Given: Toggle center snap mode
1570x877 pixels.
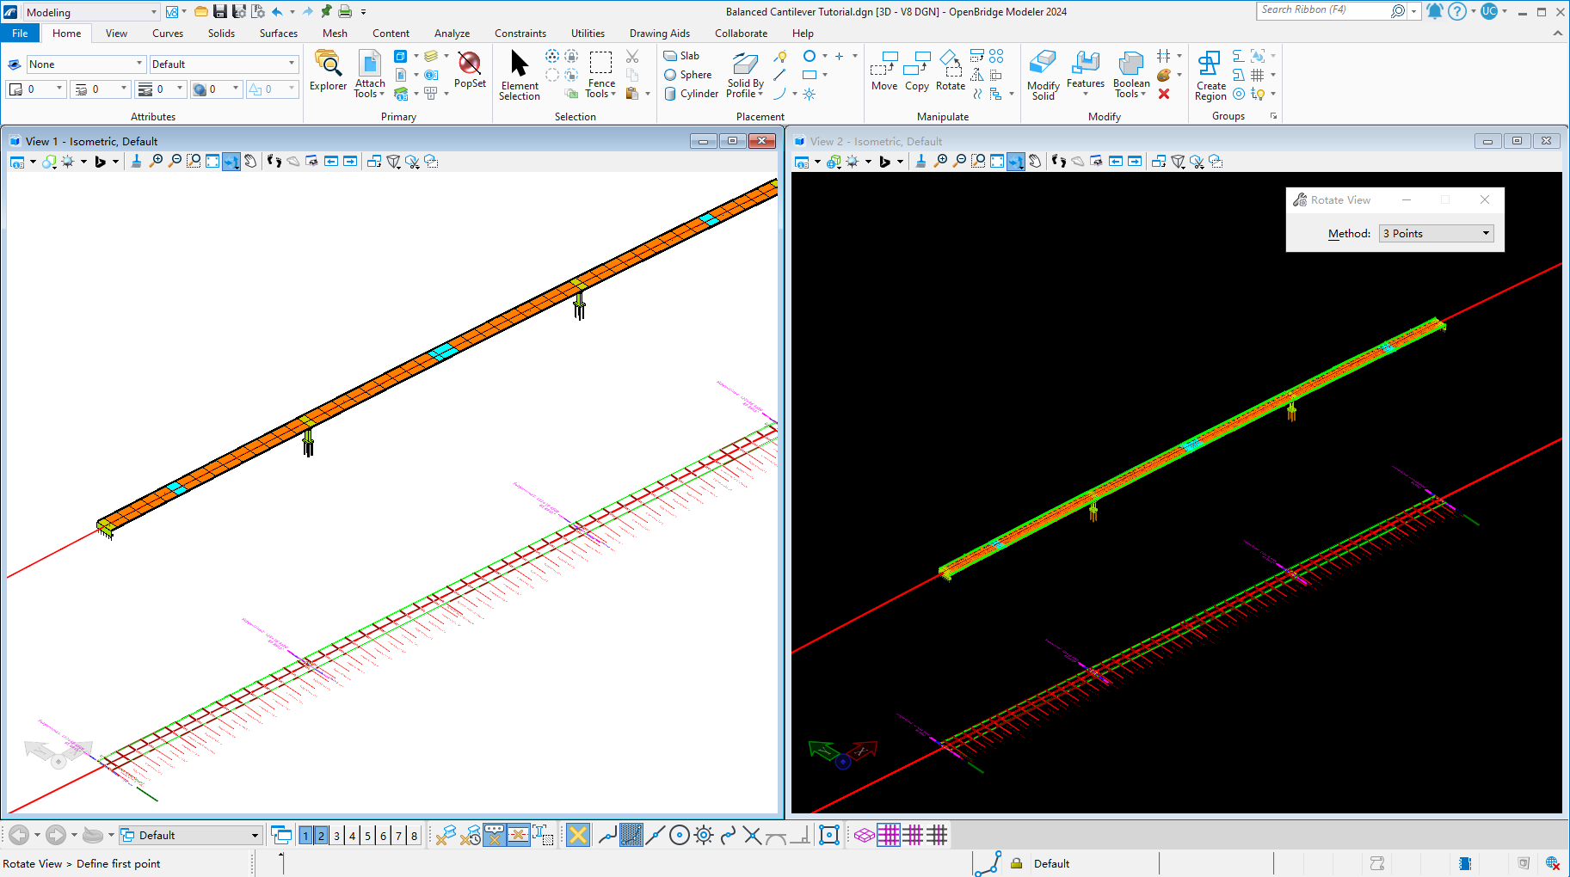Looking at the screenshot, I should click(679, 835).
